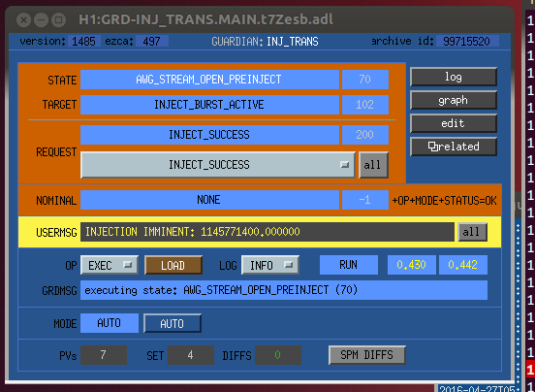
Task: Toggle the AUTO mode button
Action: [x=173, y=323]
